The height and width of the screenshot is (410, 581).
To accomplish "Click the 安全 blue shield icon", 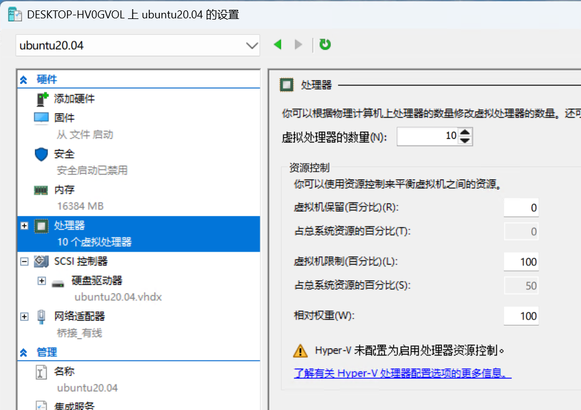I will coord(41,154).
